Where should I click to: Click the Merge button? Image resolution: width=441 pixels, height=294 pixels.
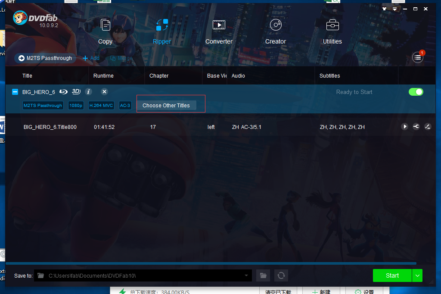121,58
